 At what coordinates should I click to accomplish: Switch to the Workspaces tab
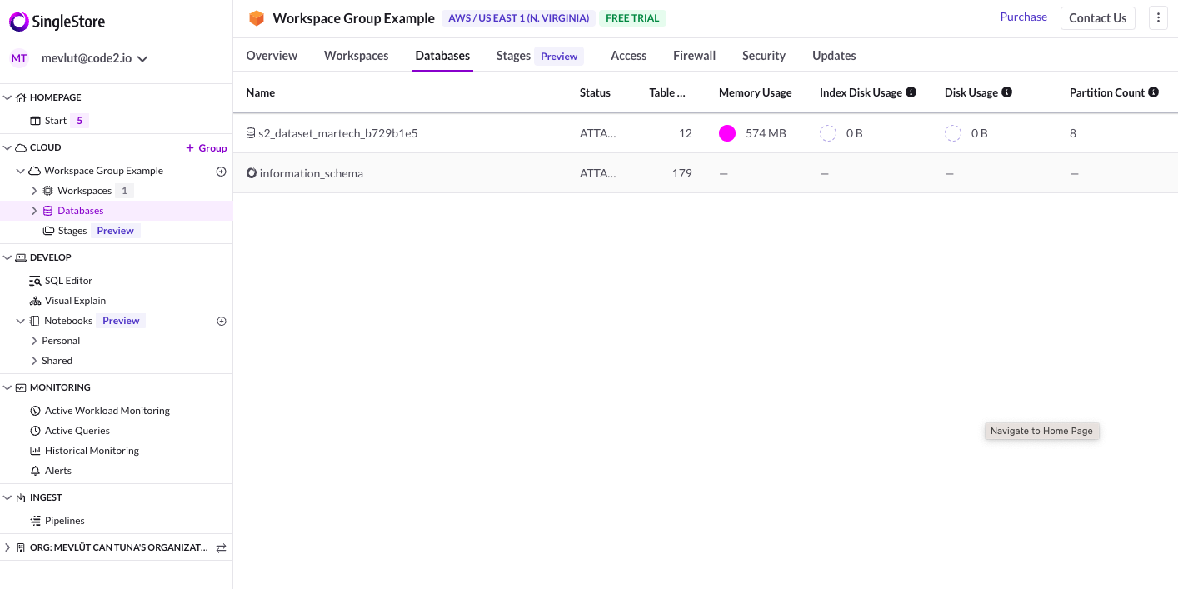[x=356, y=56]
